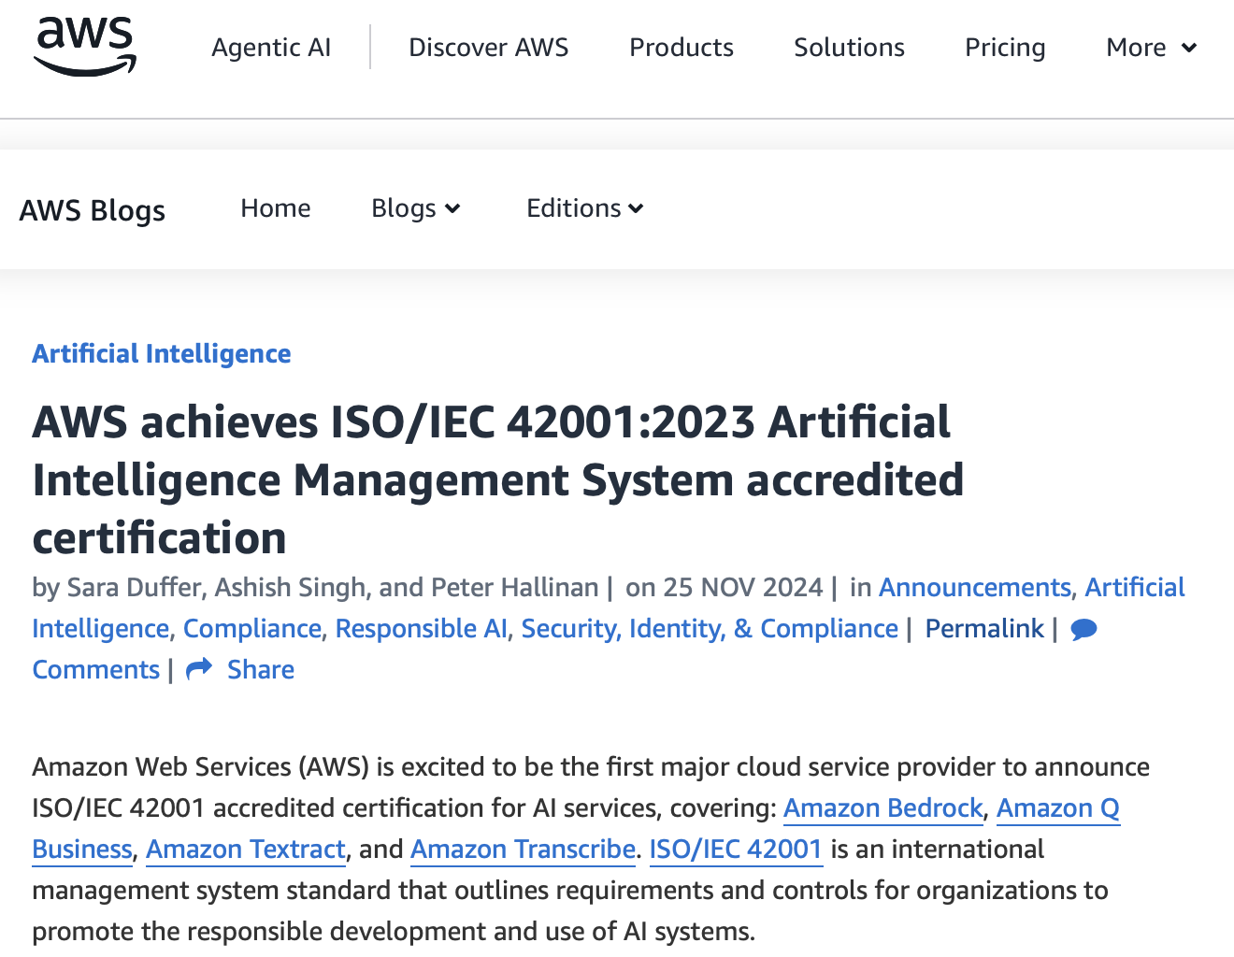Viewport: 1234px width, 957px height.
Task: Follow the Announcements category link
Action: (974, 587)
